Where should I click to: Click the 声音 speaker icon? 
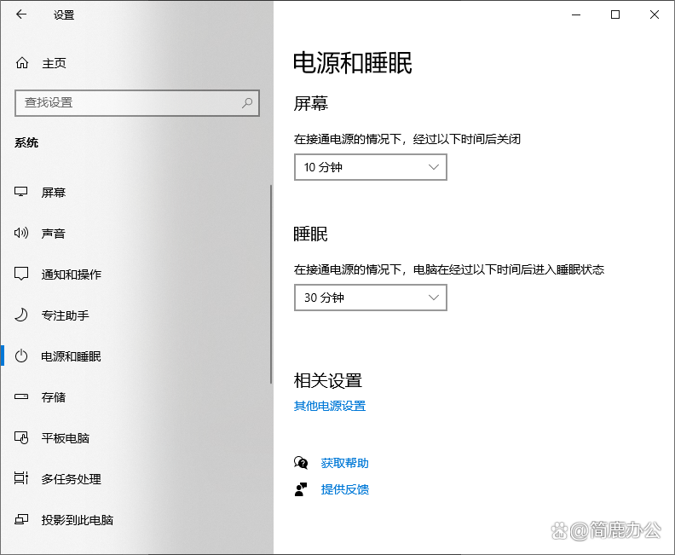[22, 234]
